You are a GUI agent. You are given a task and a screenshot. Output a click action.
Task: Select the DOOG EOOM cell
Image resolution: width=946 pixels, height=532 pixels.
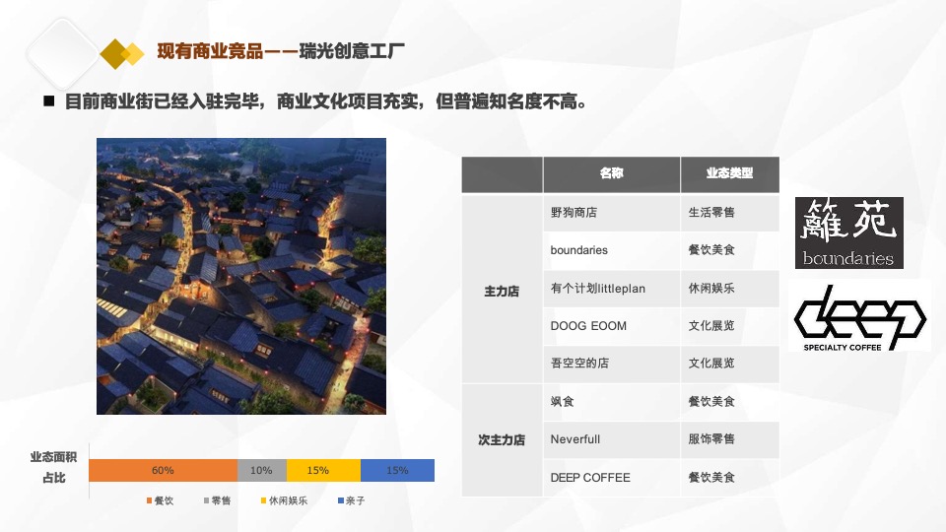tap(612, 326)
